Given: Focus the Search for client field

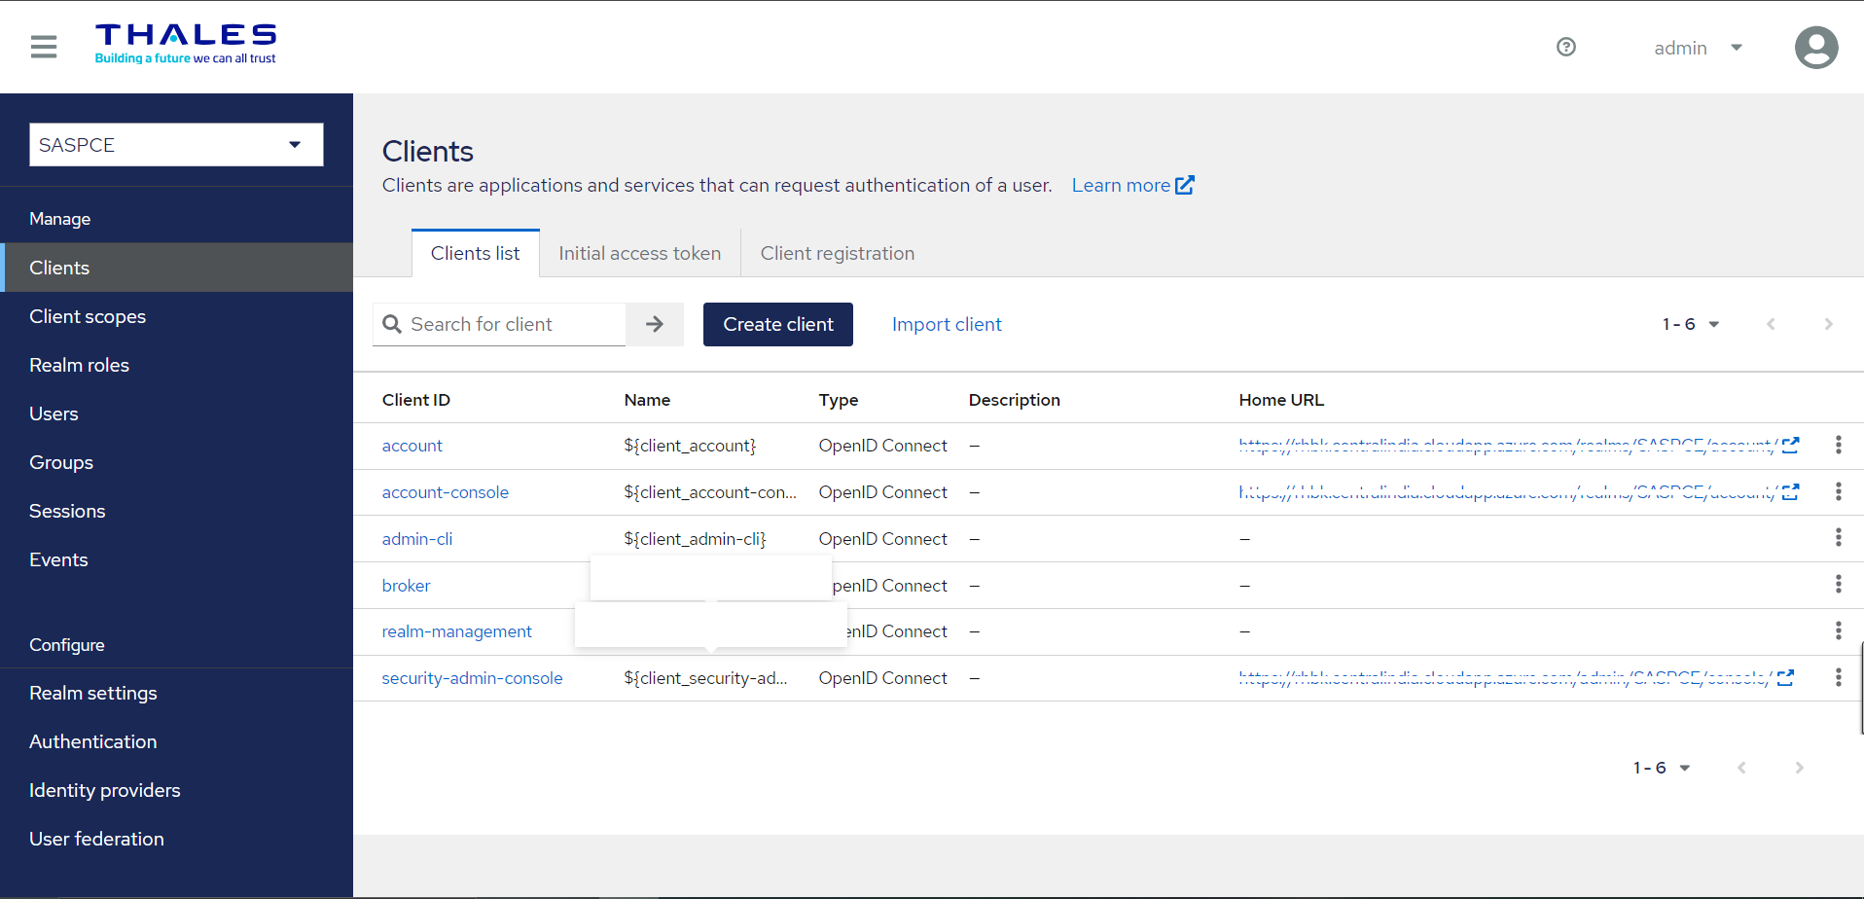Looking at the screenshot, I should 513,324.
